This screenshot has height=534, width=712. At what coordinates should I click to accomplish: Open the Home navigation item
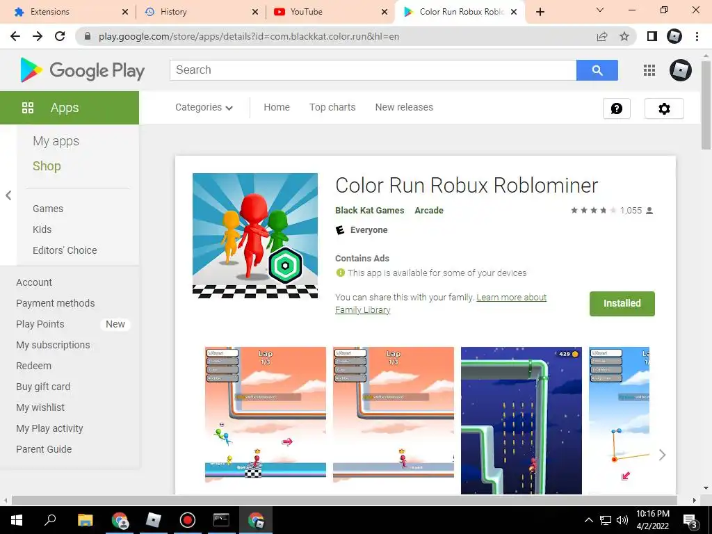coord(277,107)
